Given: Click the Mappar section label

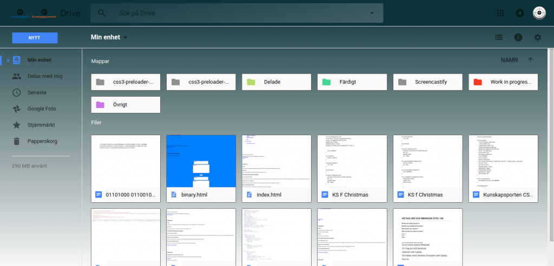Looking at the screenshot, I should [x=100, y=61].
